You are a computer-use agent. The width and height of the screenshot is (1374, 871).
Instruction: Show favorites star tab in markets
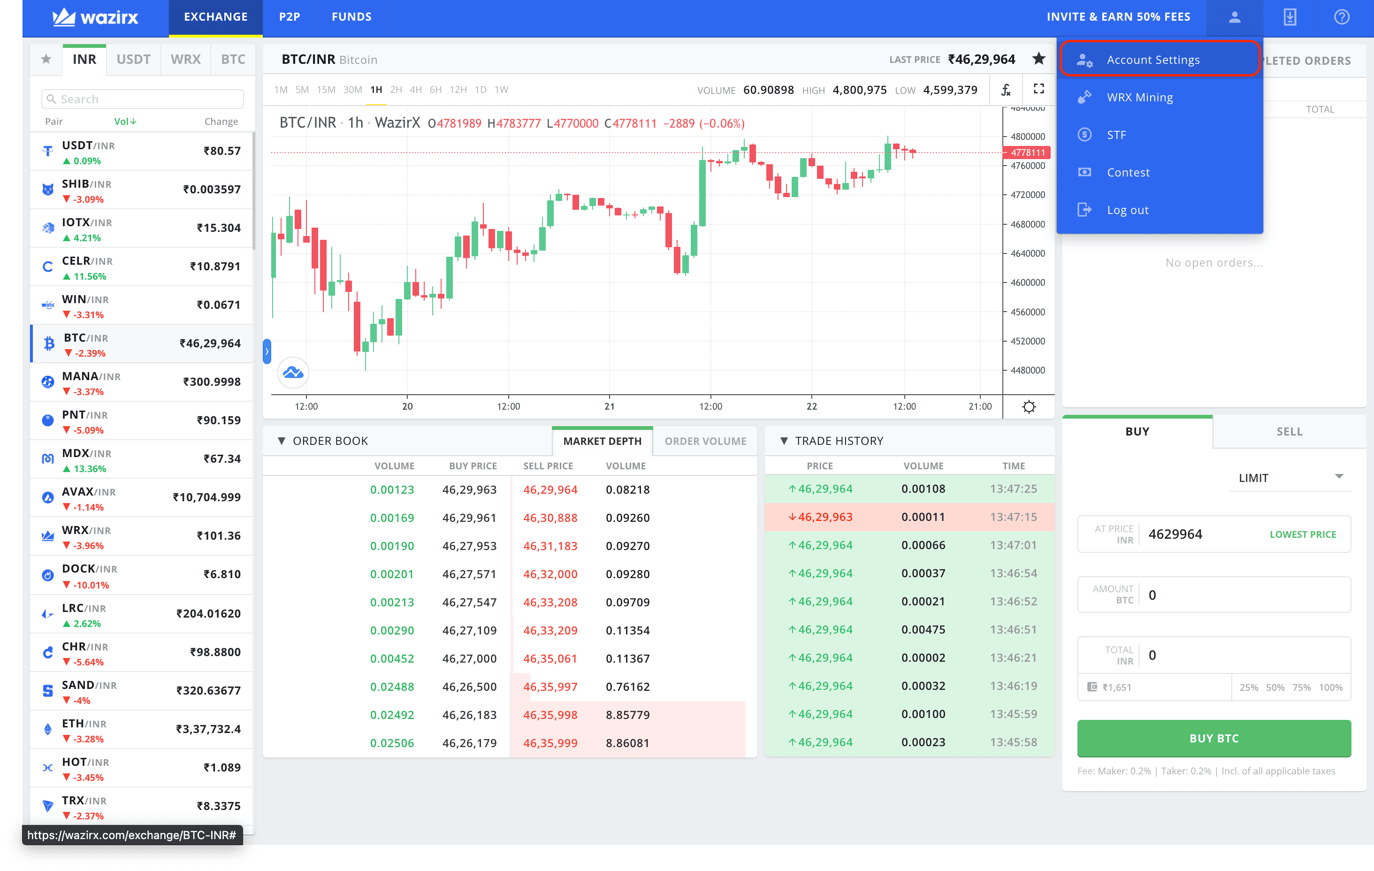(x=46, y=59)
